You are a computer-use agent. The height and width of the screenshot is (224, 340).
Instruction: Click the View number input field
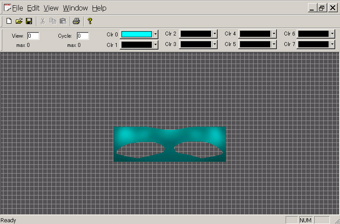click(x=33, y=36)
